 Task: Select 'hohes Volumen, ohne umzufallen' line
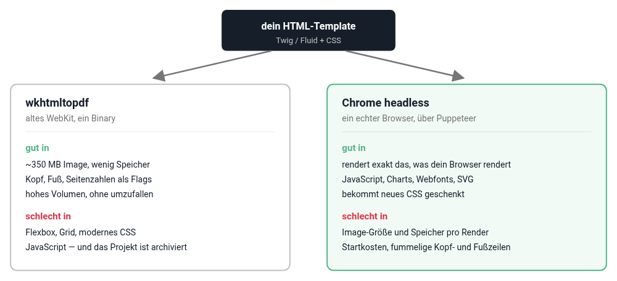pos(89,194)
